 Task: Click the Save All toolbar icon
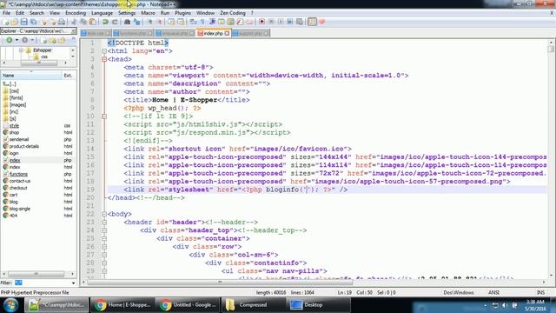tap(33, 22)
